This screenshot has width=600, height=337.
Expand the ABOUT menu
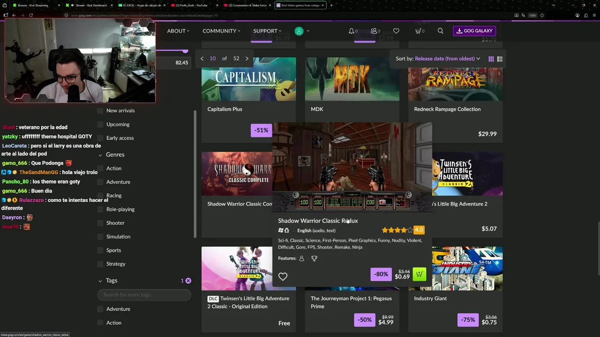pos(178,31)
